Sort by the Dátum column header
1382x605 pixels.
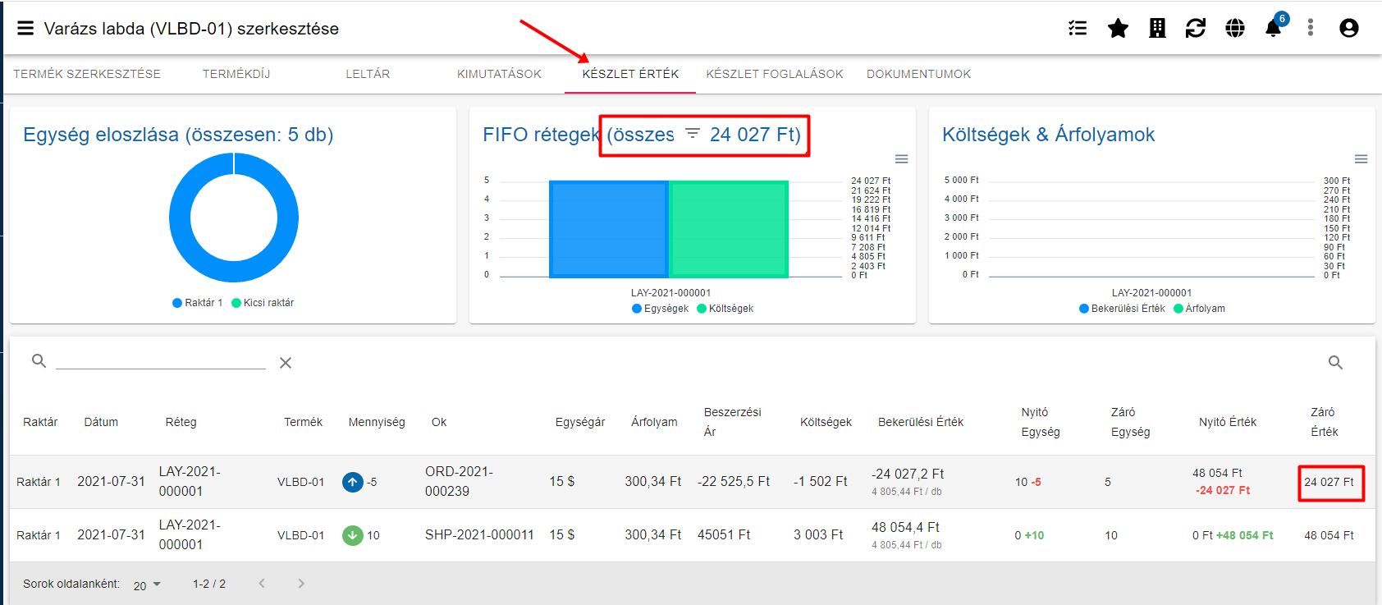(x=101, y=422)
